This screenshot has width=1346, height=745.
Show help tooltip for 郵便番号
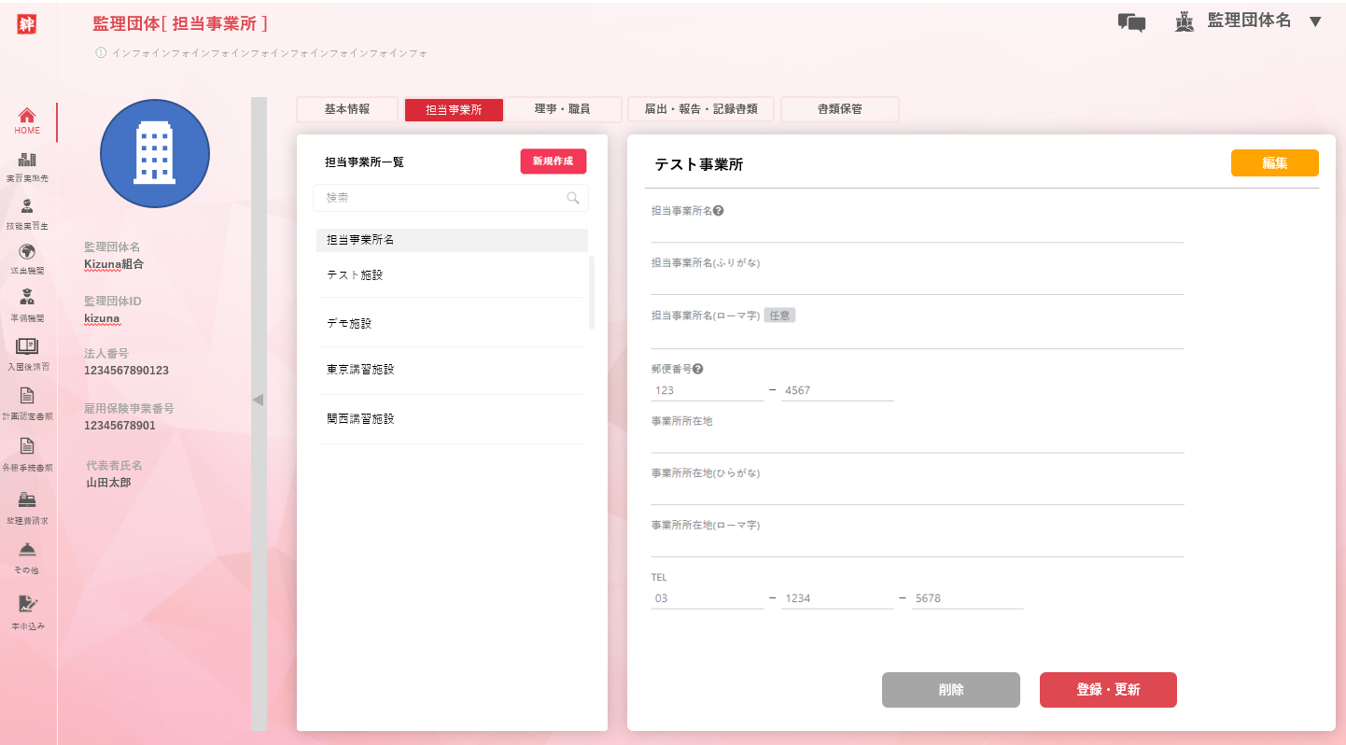pyautogui.click(x=697, y=369)
